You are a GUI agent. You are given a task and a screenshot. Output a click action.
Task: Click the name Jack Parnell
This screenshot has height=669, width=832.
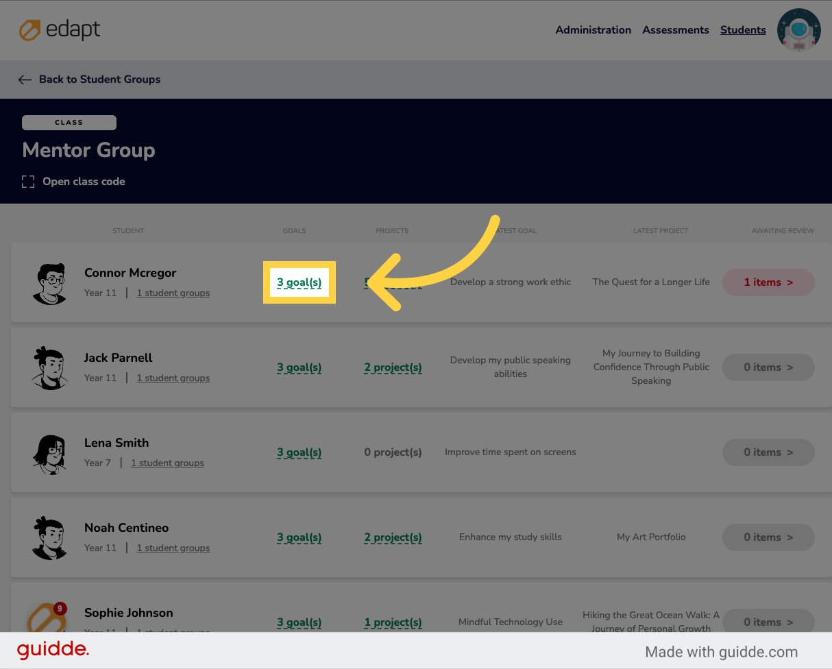click(119, 358)
